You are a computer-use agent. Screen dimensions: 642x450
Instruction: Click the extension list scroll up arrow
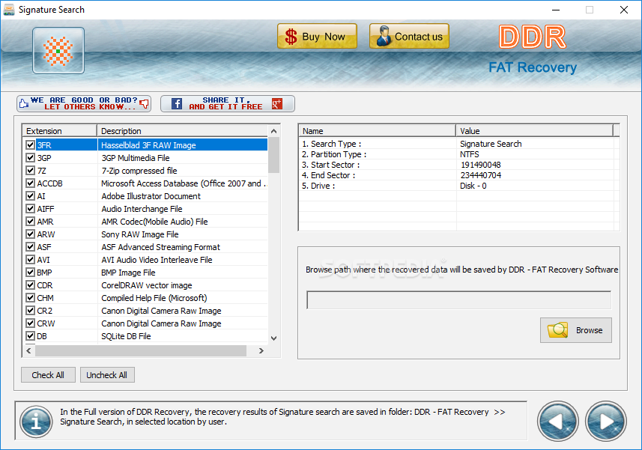[x=274, y=131]
